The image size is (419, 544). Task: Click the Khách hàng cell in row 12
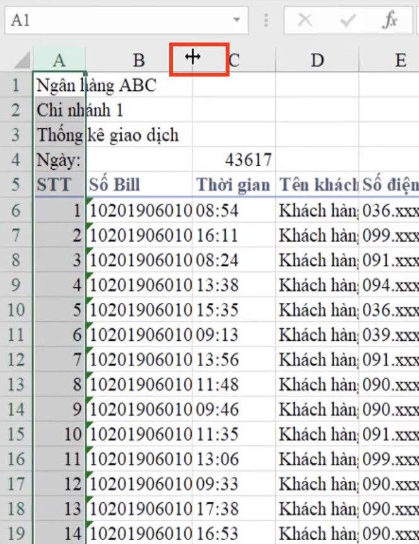(x=317, y=360)
